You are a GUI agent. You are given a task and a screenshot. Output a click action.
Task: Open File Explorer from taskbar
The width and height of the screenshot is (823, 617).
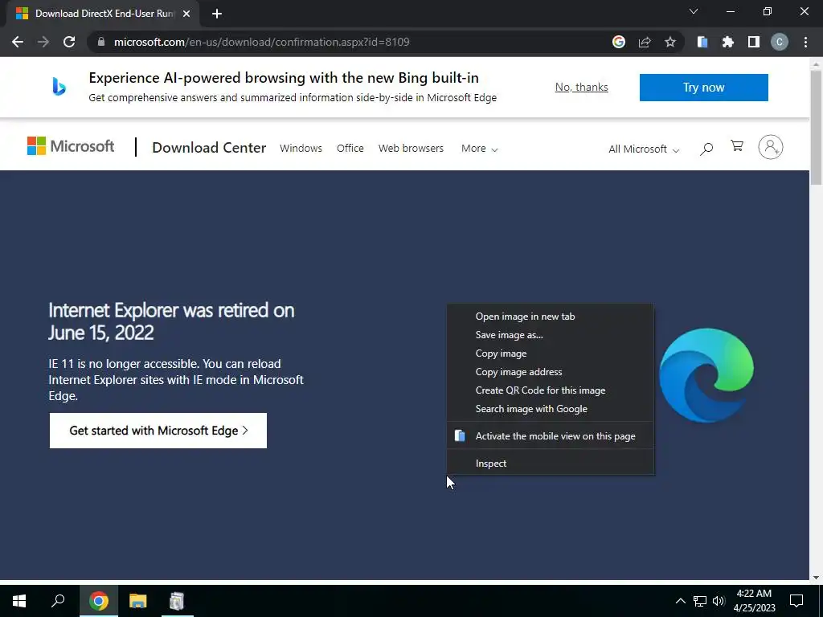point(138,601)
